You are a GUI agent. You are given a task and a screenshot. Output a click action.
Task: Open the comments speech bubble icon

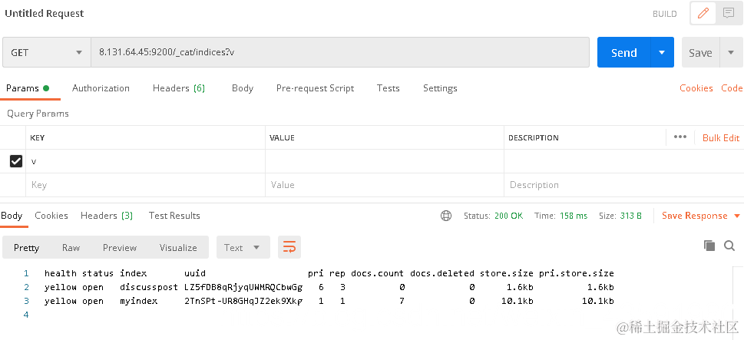tap(729, 13)
